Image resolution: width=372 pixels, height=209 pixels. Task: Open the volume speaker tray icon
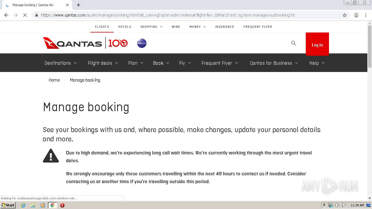[337, 205]
